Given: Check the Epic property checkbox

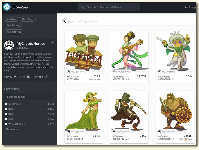Looking at the screenshot, I should click(6, 119).
